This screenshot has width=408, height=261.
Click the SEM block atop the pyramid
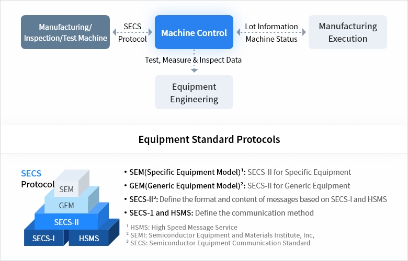click(66, 189)
